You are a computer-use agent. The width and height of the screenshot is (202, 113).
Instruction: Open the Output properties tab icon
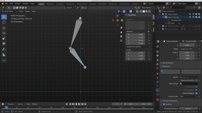pyautogui.click(x=157, y=56)
